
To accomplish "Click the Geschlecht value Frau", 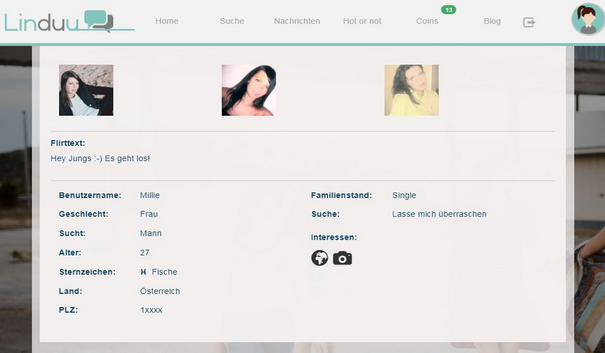I will point(149,214).
